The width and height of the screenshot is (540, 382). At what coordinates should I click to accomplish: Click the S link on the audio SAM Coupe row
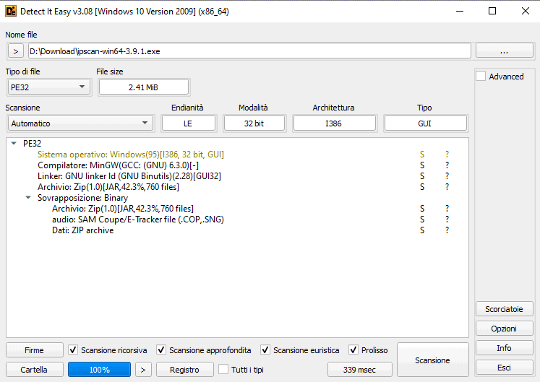tap(422, 220)
